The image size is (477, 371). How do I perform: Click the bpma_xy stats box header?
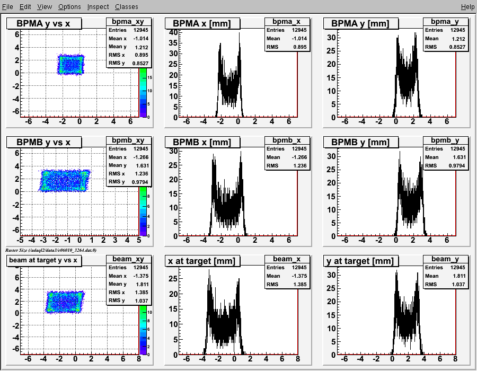(128, 22)
